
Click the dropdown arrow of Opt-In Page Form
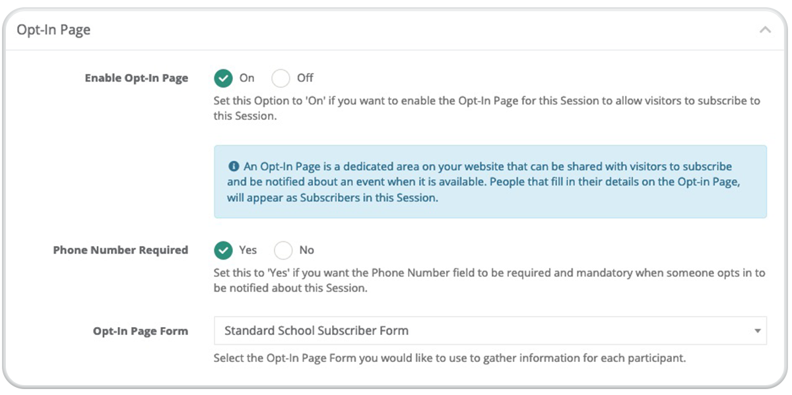758,331
